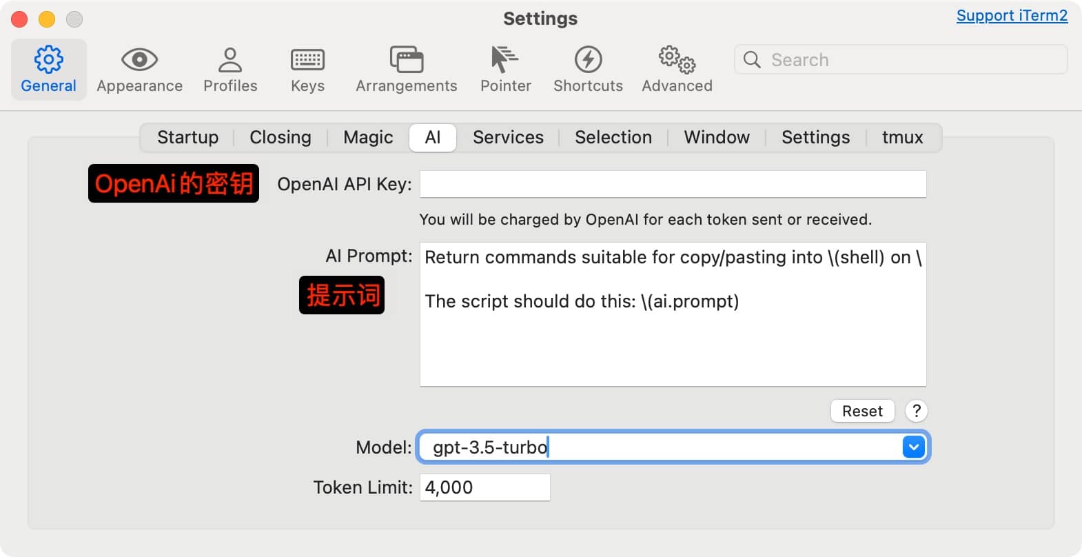Image resolution: width=1082 pixels, height=557 pixels.
Task: Switch to the Startup tab
Action: click(187, 137)
